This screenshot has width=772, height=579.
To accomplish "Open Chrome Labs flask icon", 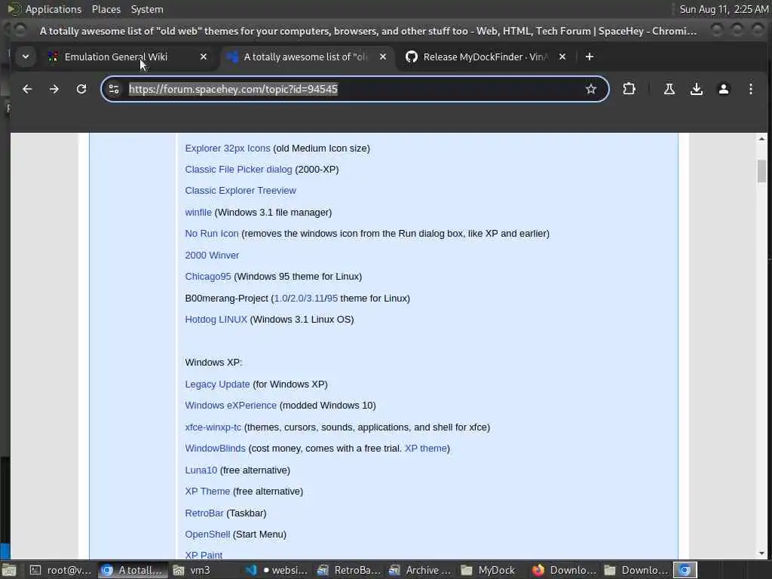I will tap(669, 89).
